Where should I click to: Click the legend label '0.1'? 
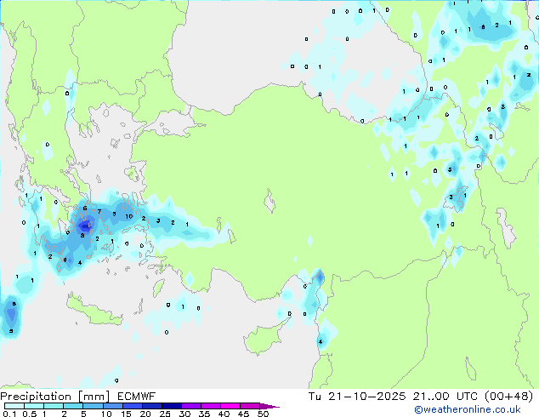click(x=9, y=414)
